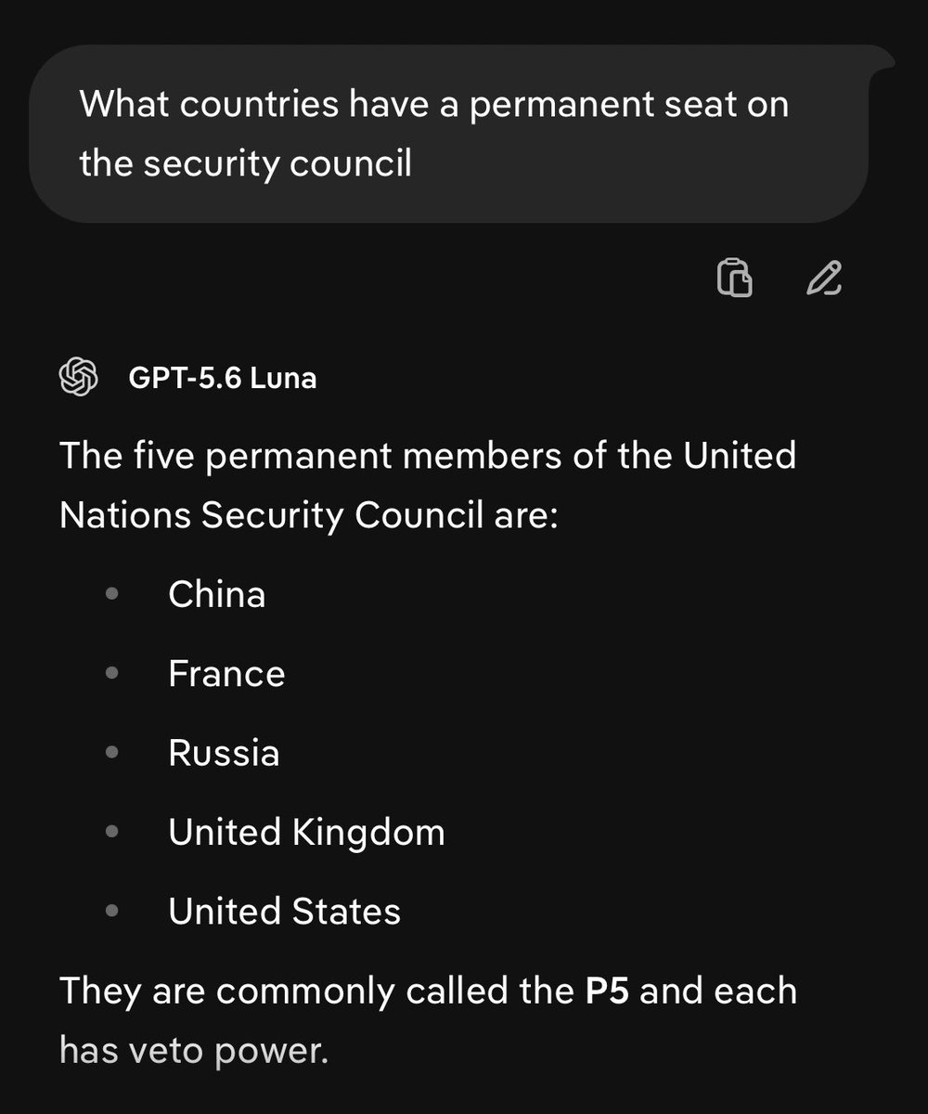This screenshot has width=928, height=1114.
Task: Click the bullet point beside United Kingdom
Action: [112, 832]
